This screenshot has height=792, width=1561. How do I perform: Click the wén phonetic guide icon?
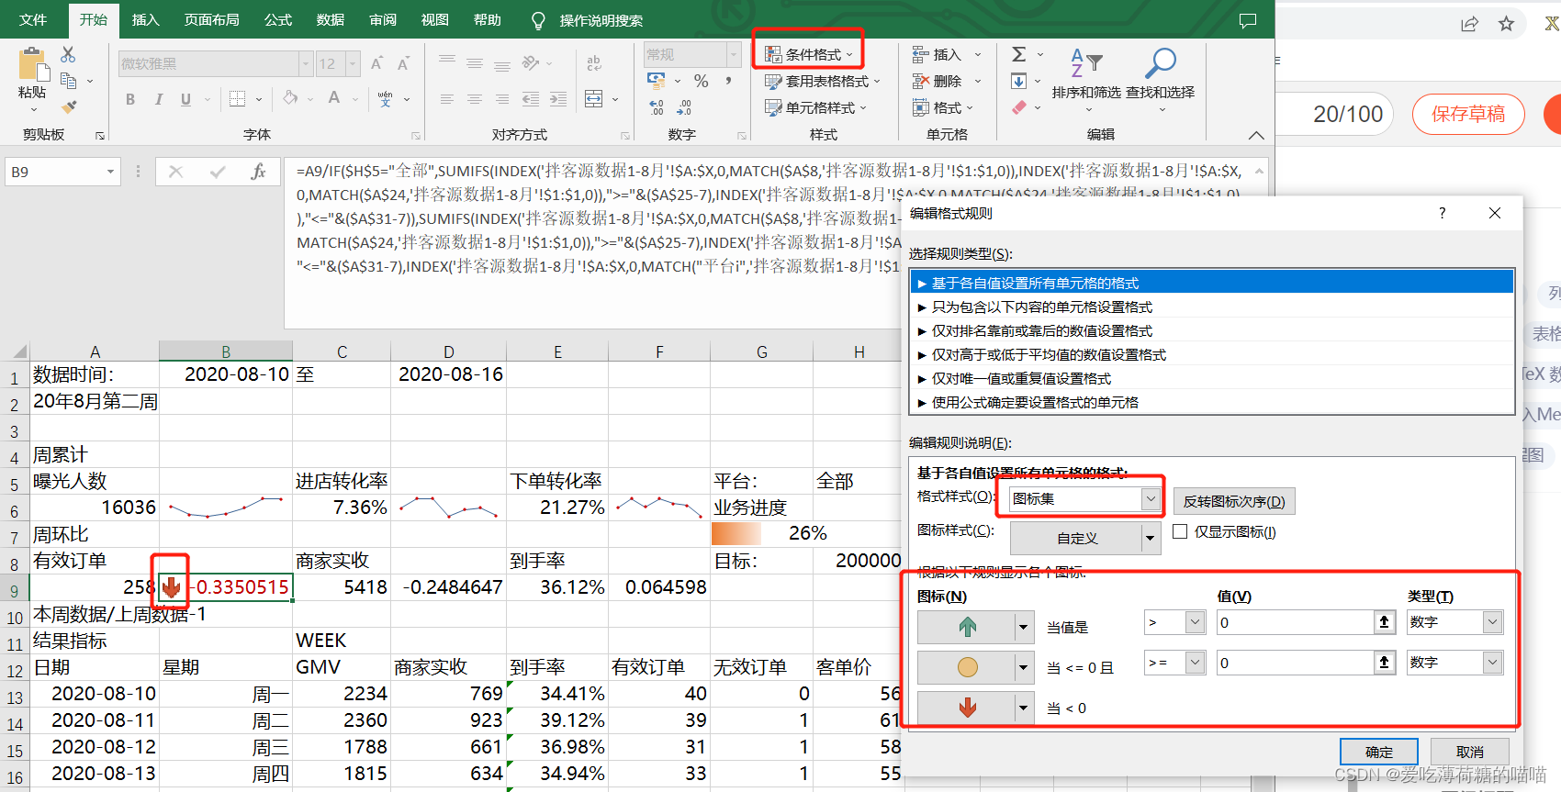(x=386, y=99)
